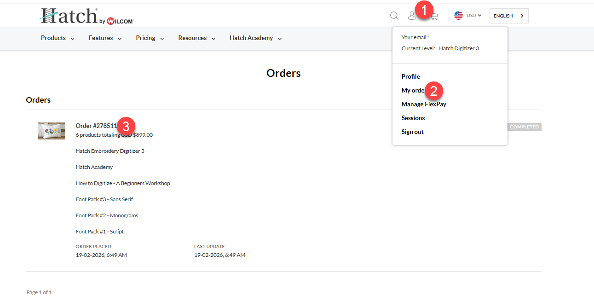This screenshot has height=308, width=594.
Task: Click the order's pillow product thumbnail
Action: click(52, 131)
